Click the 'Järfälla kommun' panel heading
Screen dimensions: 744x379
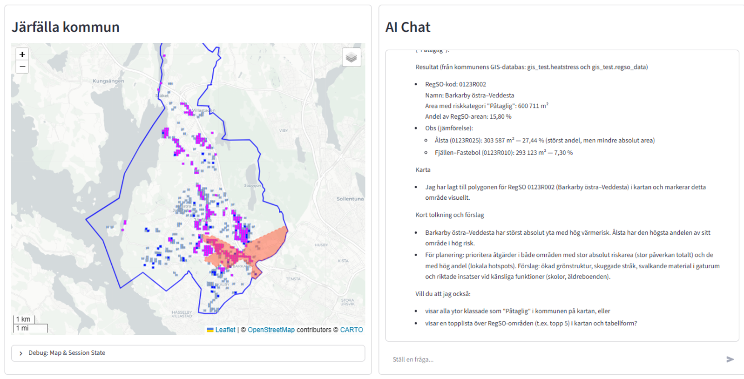[66, 27]
